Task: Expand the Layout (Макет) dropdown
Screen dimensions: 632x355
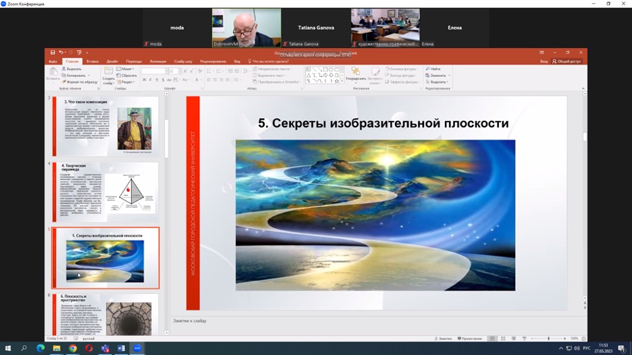Action: point(126,69)
